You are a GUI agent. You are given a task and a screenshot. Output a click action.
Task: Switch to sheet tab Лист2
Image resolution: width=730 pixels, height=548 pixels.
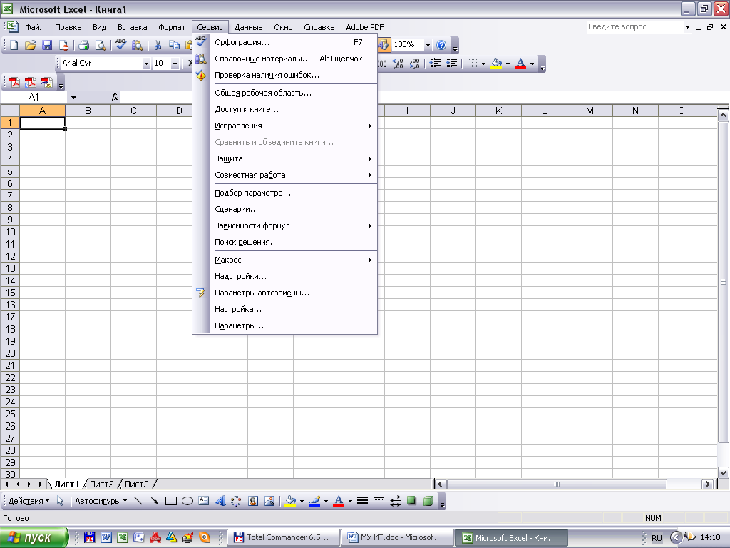point(101,484)
